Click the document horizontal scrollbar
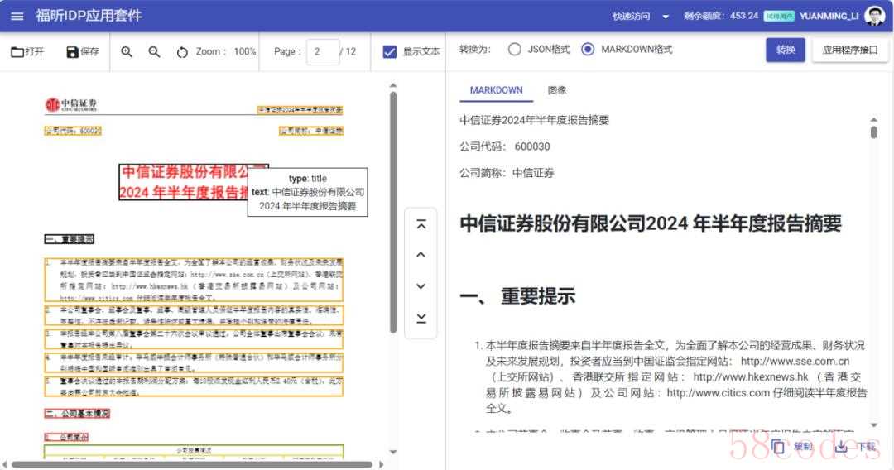Image resolution: width=894 pixels, height=470 pixels. (x=192, y=464)
